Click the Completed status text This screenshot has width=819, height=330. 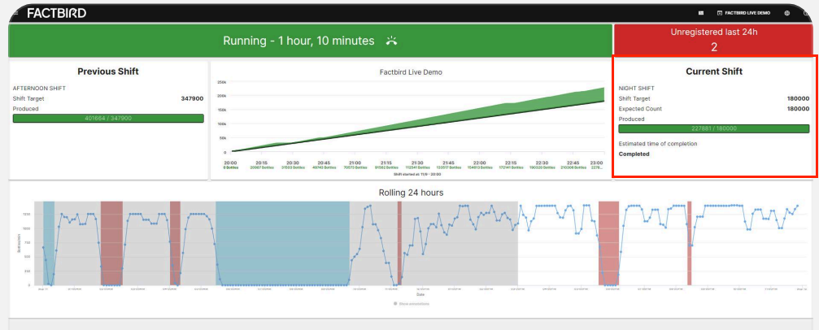pyautogui.click(x=634, y=154)
